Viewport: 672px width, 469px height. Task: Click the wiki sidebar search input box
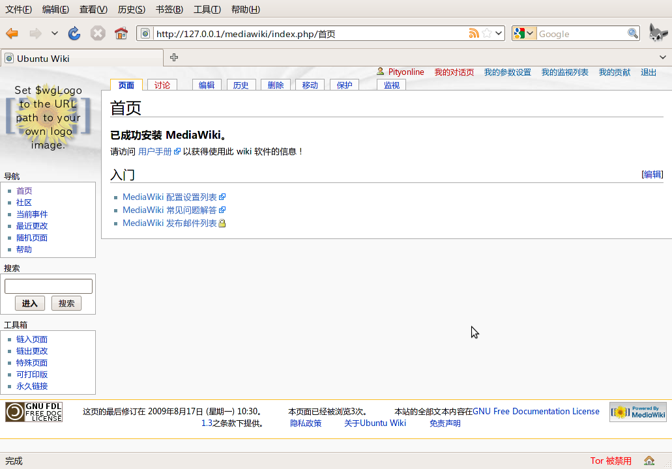48,286
